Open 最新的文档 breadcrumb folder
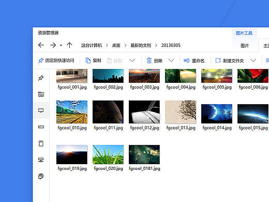 141,46
